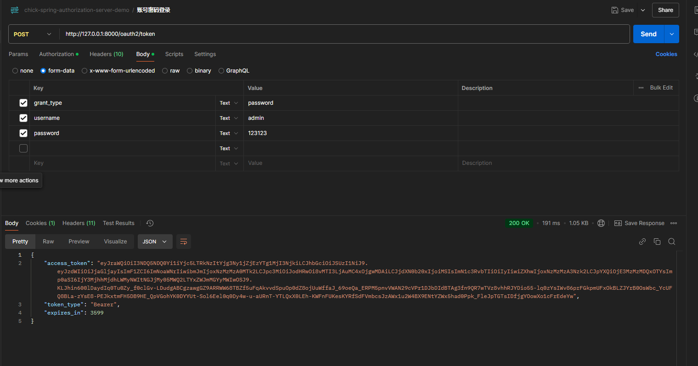Image resolution: width=698 pixels, height=366 pixels.
Task: Open the JSON format dropdown
Action: point(155,242)
